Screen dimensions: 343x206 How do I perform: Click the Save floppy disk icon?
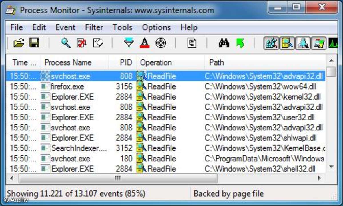(34, 43)
